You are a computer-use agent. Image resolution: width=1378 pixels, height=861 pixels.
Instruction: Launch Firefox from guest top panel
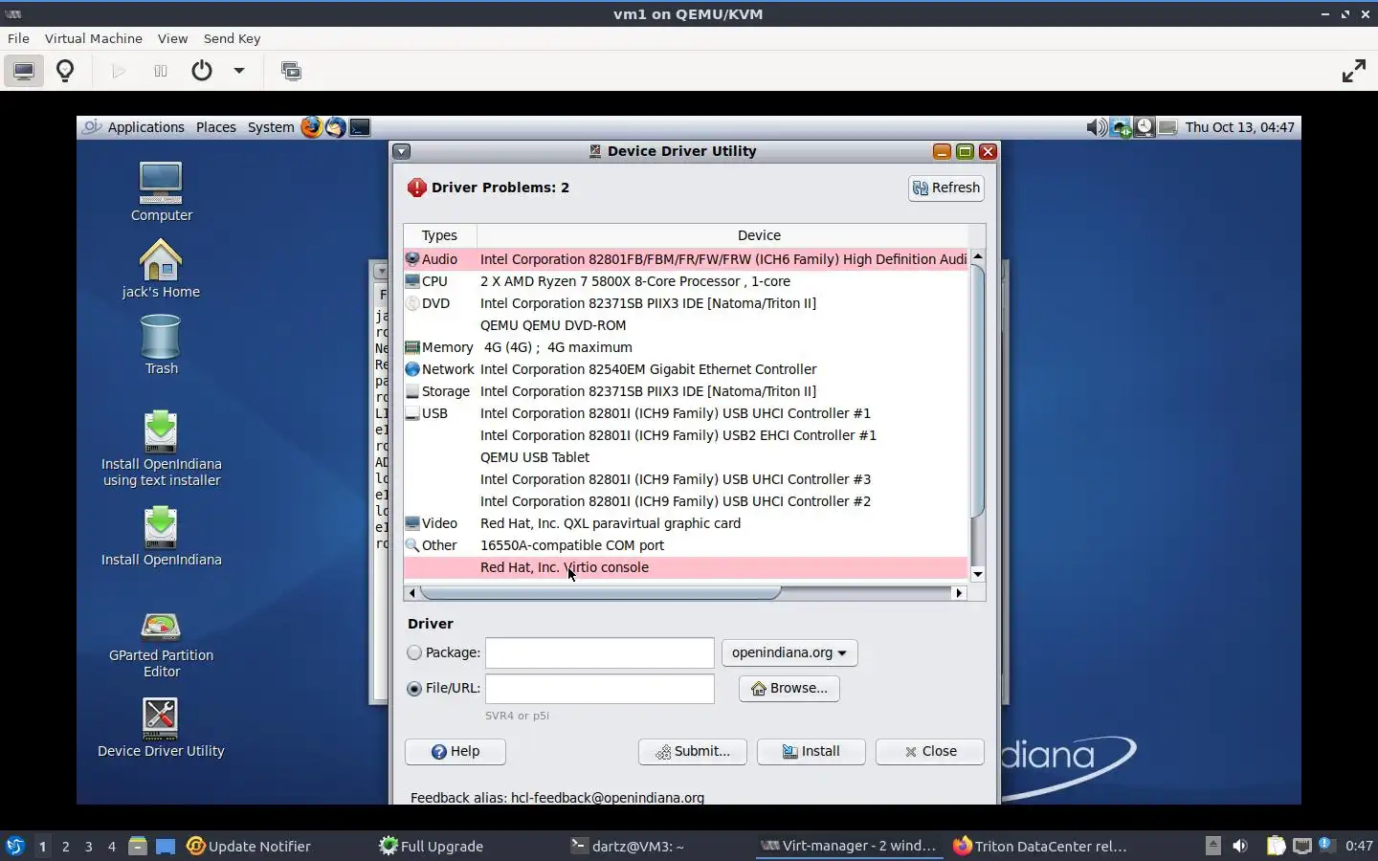pos(311,127)
